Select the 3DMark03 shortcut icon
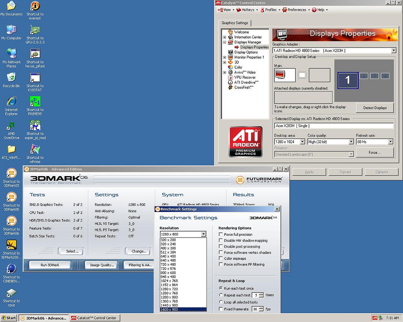 pyautogui.click(x=11, y=178)
